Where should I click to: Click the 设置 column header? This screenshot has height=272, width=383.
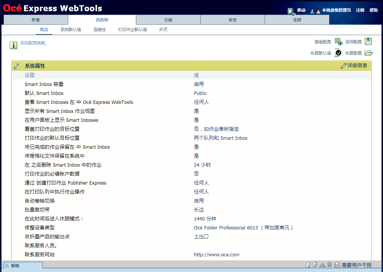pos(30,75)
